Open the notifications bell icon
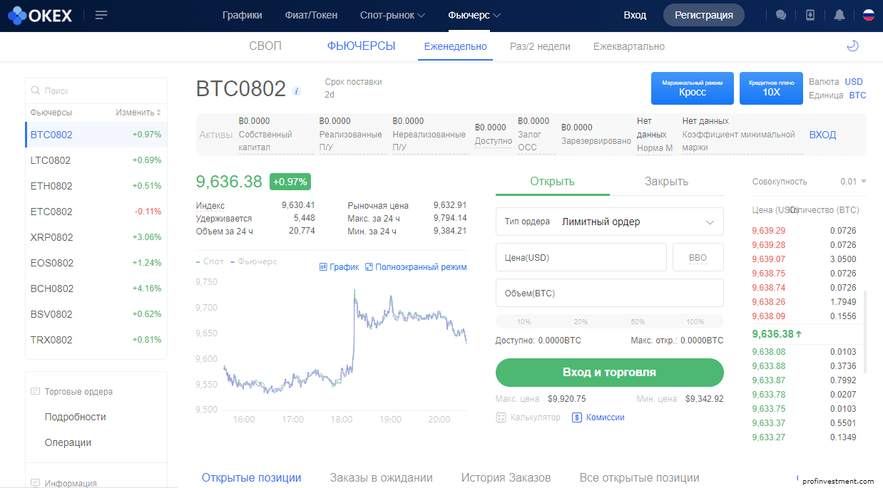The image size is (883, 488). pyautogui.click(x=839, y=15)
